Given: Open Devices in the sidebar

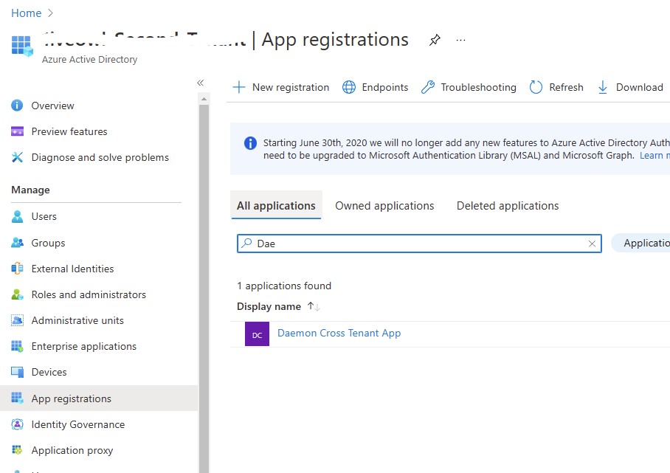Looking at the screenshot, I should [49, 372].
